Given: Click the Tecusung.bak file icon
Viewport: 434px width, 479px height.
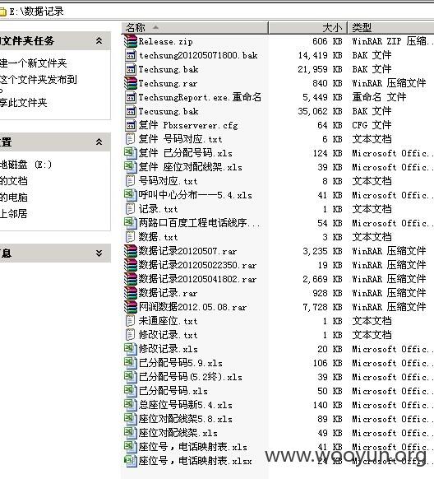Looking at the screenshot, I should point(131,111).
